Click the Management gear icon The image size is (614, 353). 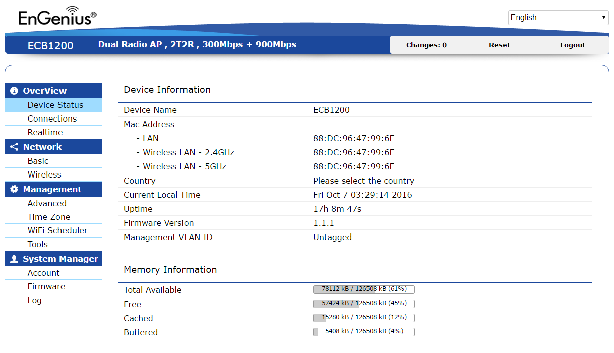[14, 189]
